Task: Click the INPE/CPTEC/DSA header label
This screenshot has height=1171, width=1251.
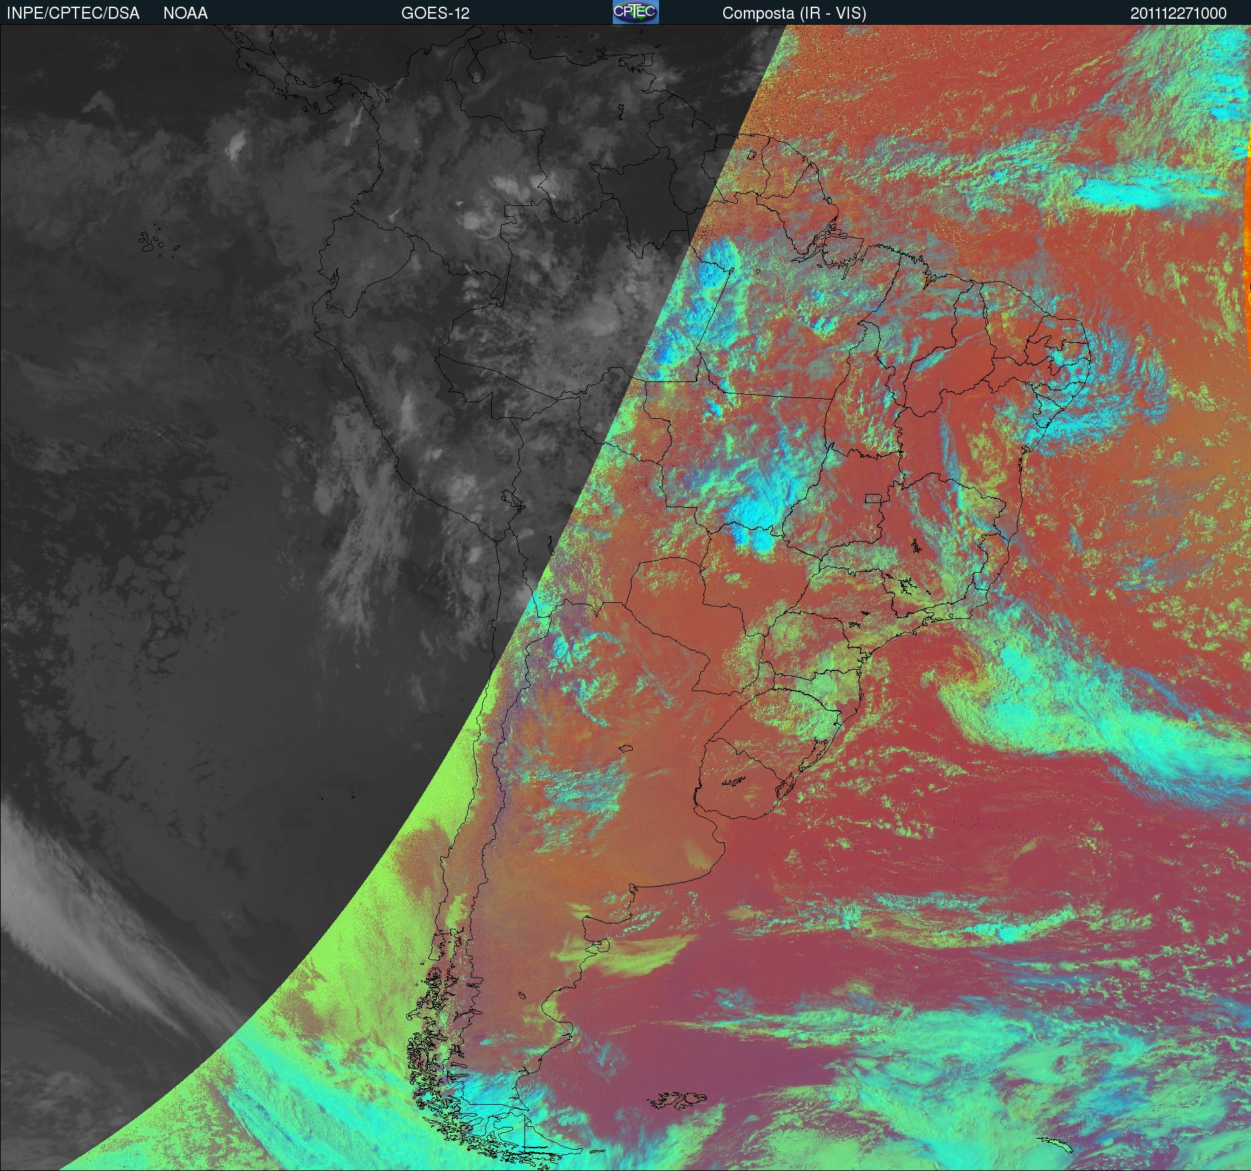Action: click(73, 13)
